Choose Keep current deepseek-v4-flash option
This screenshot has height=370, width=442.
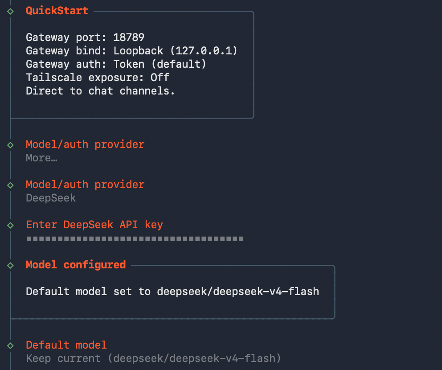153,358
